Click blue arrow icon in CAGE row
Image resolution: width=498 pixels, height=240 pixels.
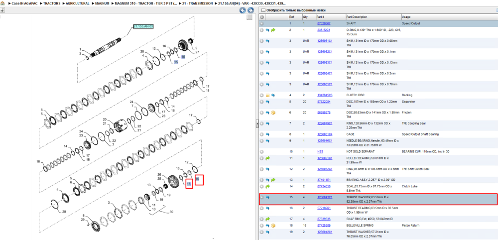coord(267,134)
